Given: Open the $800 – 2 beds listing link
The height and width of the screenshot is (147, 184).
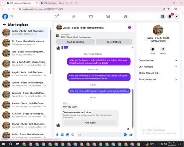Looking at the screenshot, I should (x=76, y=37).
